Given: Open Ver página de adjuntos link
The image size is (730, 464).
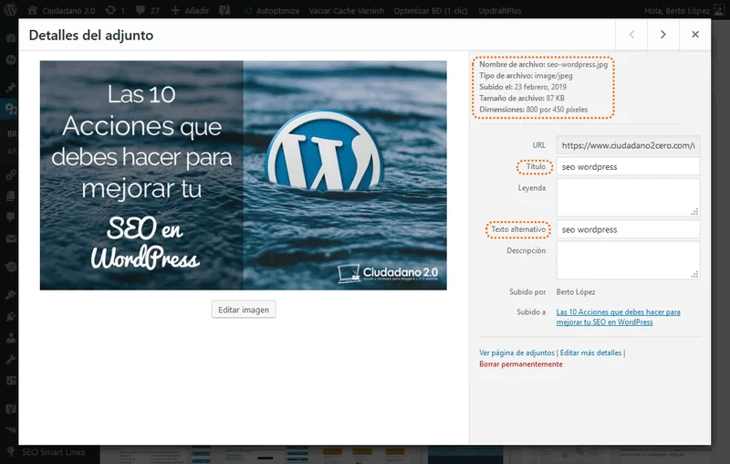Looking at the screenshot, I should coord(516,353).
